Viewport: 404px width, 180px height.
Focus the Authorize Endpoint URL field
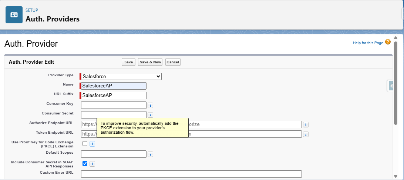[x=191, y=124]
